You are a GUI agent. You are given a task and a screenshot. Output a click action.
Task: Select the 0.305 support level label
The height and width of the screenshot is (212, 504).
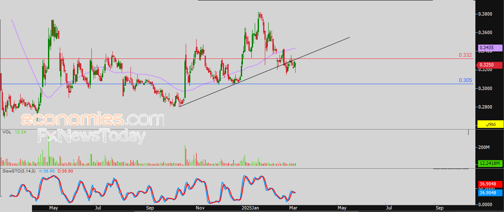pyautogui.click(x=466, y=81)
